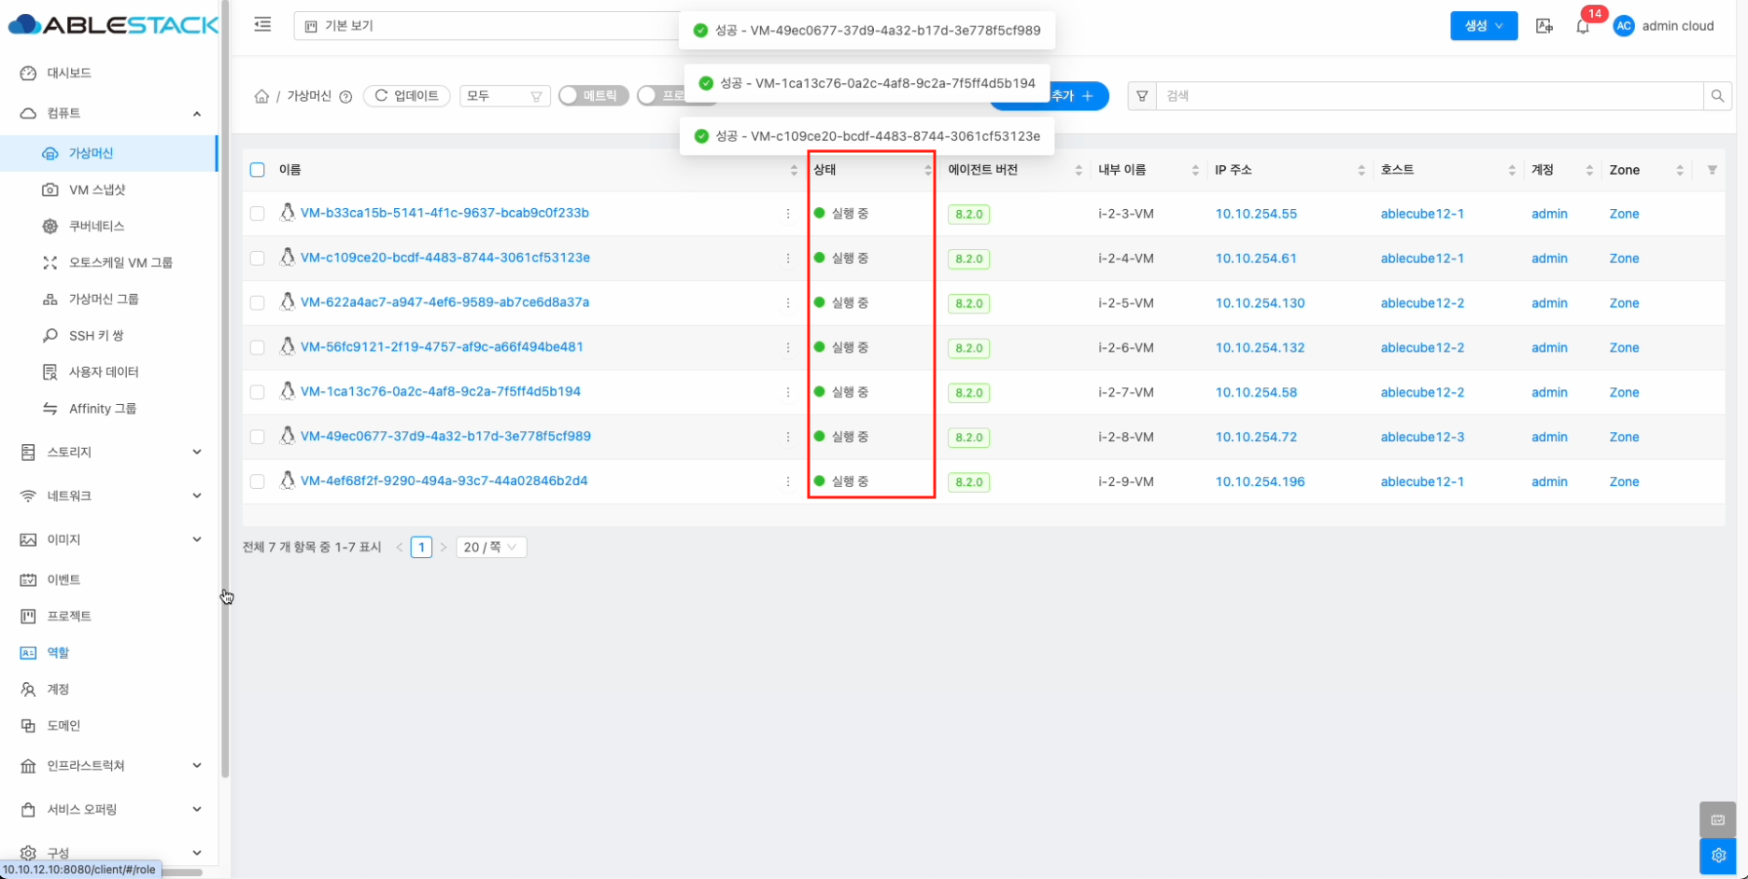Go to 대시보드 in the sidebar
This screenshot has height=879, width=1748.
[69, 73]
